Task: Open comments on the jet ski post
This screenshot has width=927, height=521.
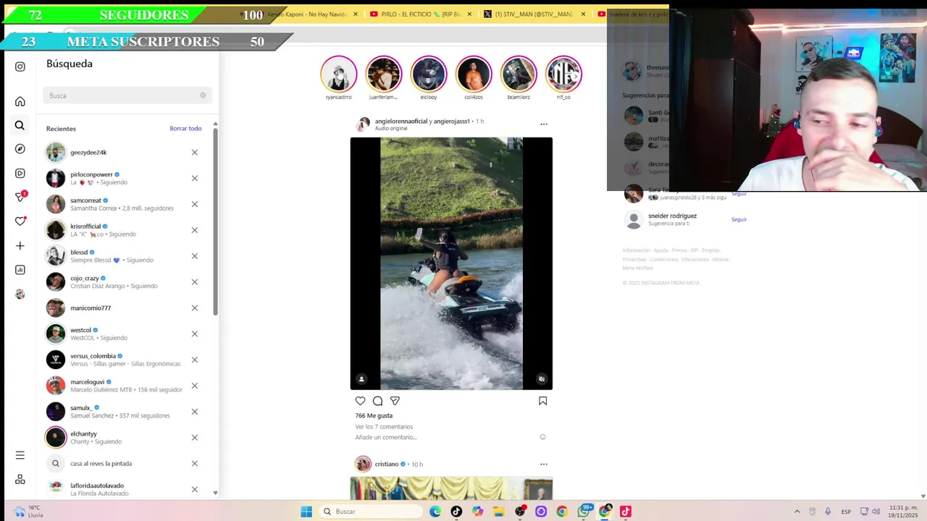Action: coord(377,401)
